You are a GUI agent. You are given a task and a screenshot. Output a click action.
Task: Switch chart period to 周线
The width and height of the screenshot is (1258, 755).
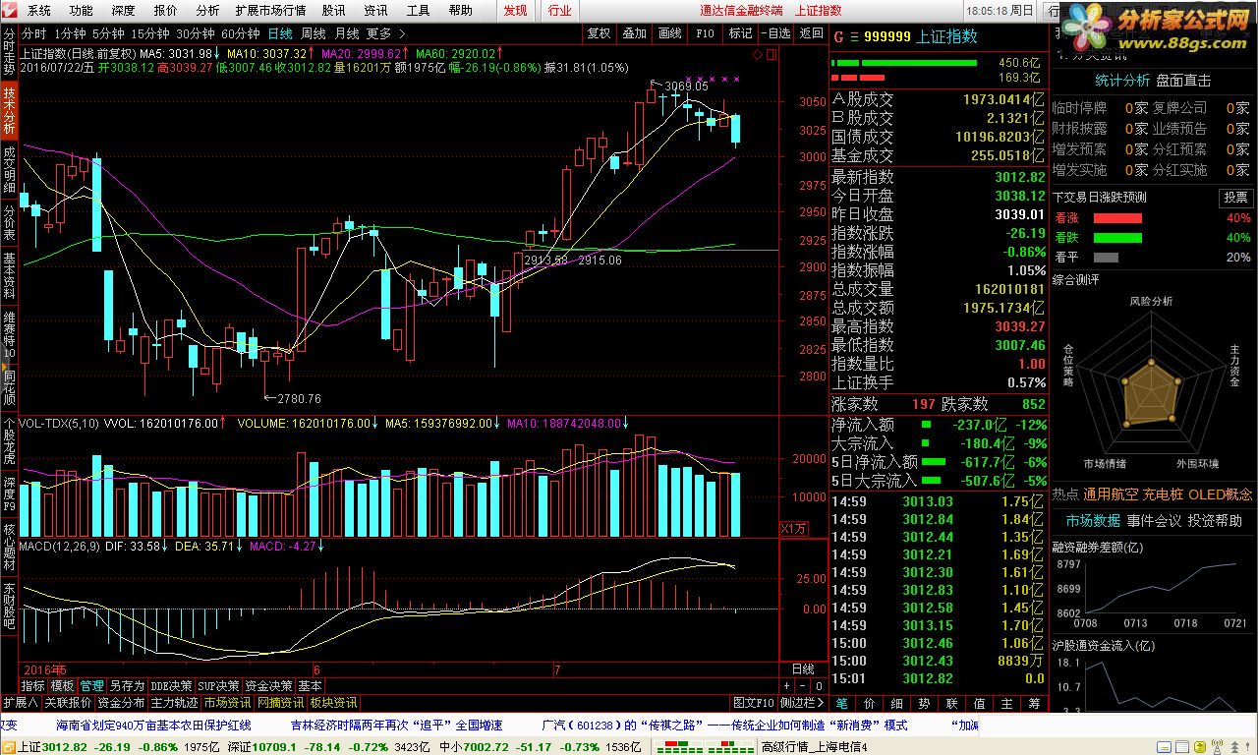[314, 33]
